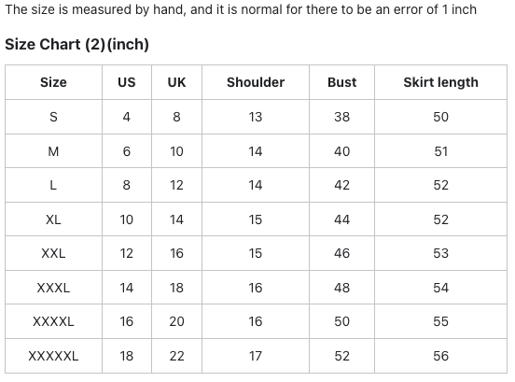
Task: Click the S size cell
Action: coord(53,117)
